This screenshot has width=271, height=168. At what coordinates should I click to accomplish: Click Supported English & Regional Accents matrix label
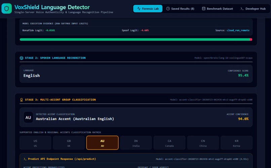pyautogui.click(x=60, y=132)
